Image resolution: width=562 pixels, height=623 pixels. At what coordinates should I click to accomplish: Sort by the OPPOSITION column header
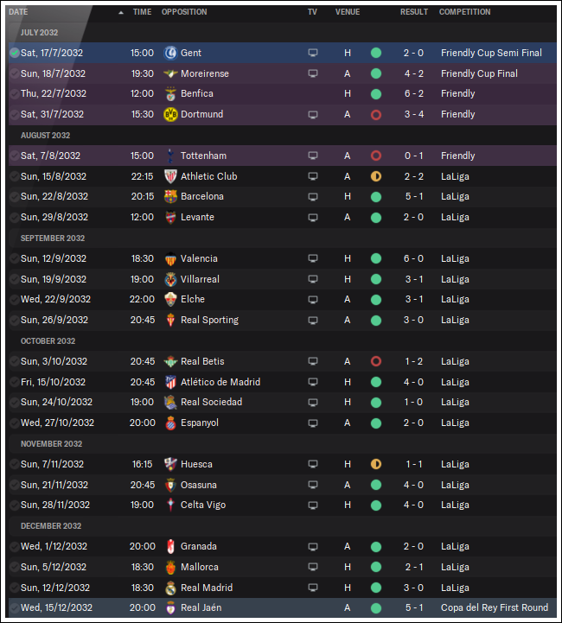(184, 12)
